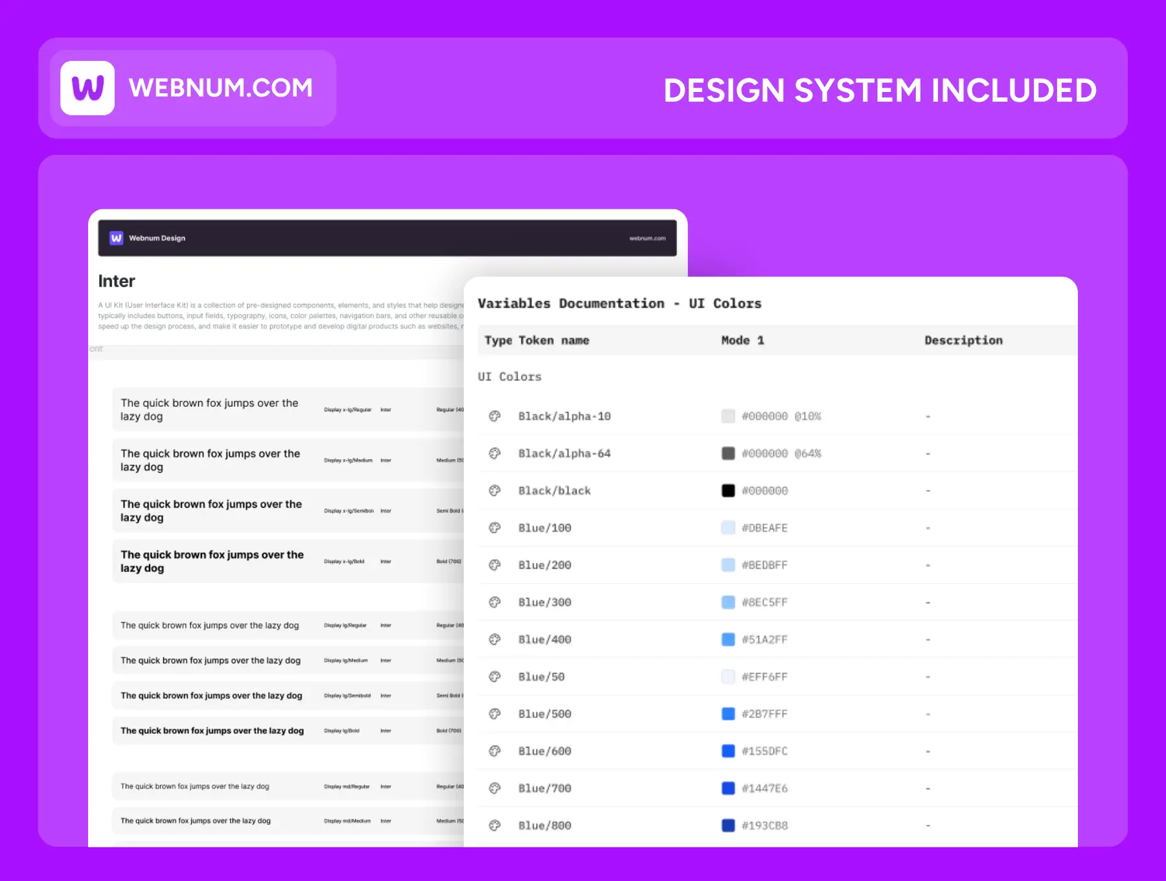
Task: Click the large Webnum W logo in the banner
Action: point(87,88)
